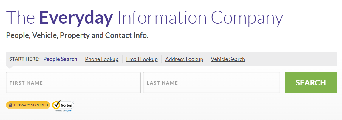Click the Privacy Secured badge
This screenshot has height=120, width=342.
click(28, 105)
